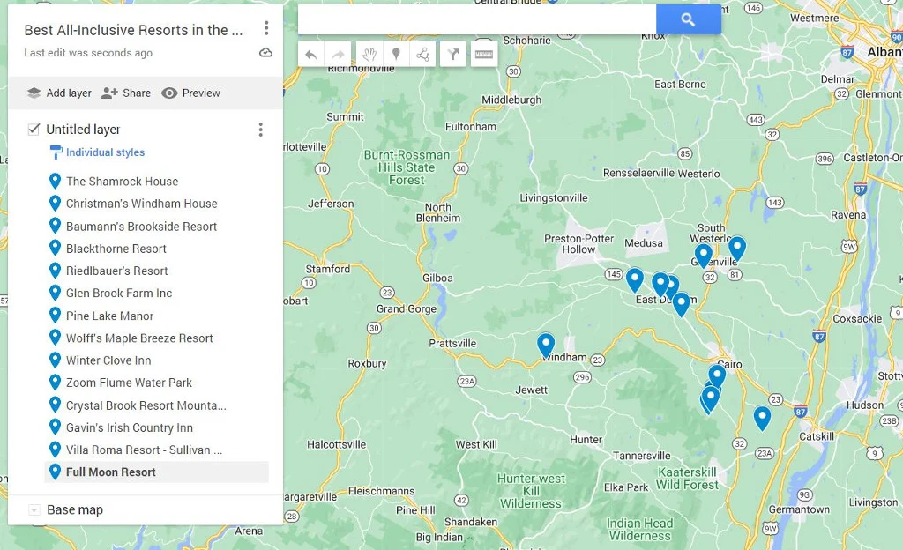Image resolution: width=903 pixels, height=550 pixels.
Task: Open Untitled layer options three-dot menu
Action: 260,130
